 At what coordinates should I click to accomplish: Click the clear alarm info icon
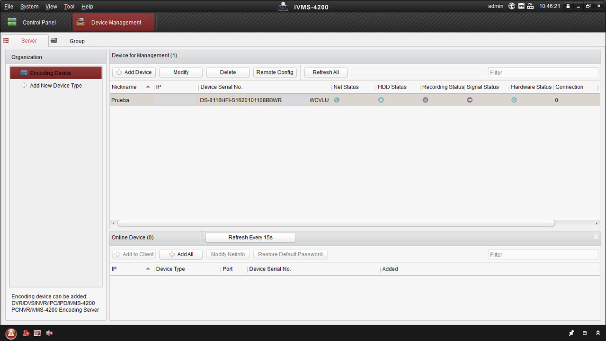(26, 333)
